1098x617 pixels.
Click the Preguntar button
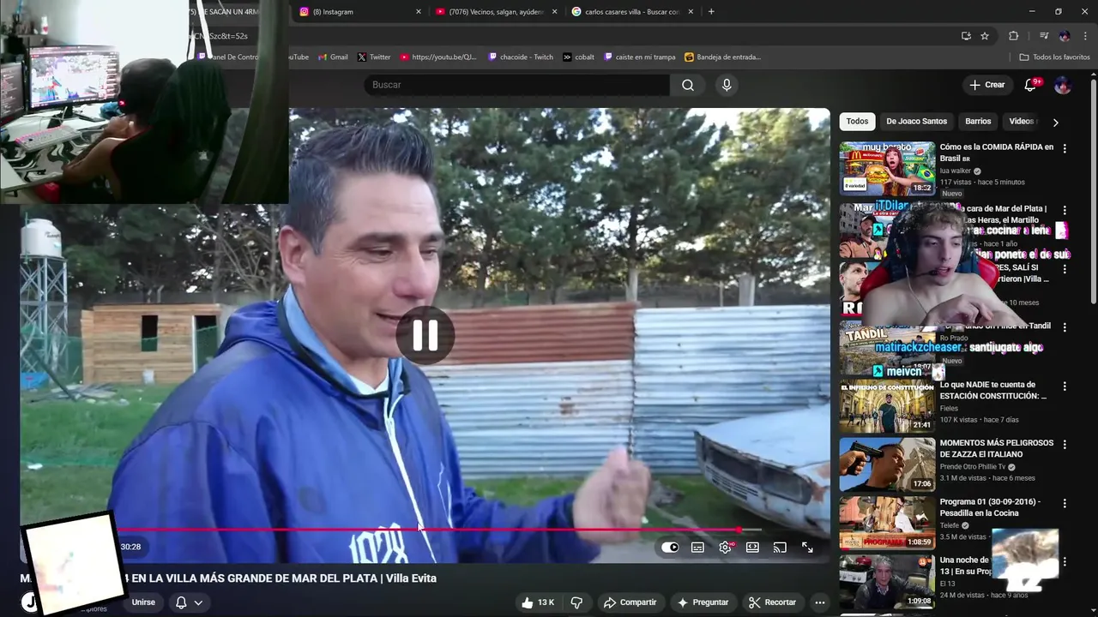[703, 602]
